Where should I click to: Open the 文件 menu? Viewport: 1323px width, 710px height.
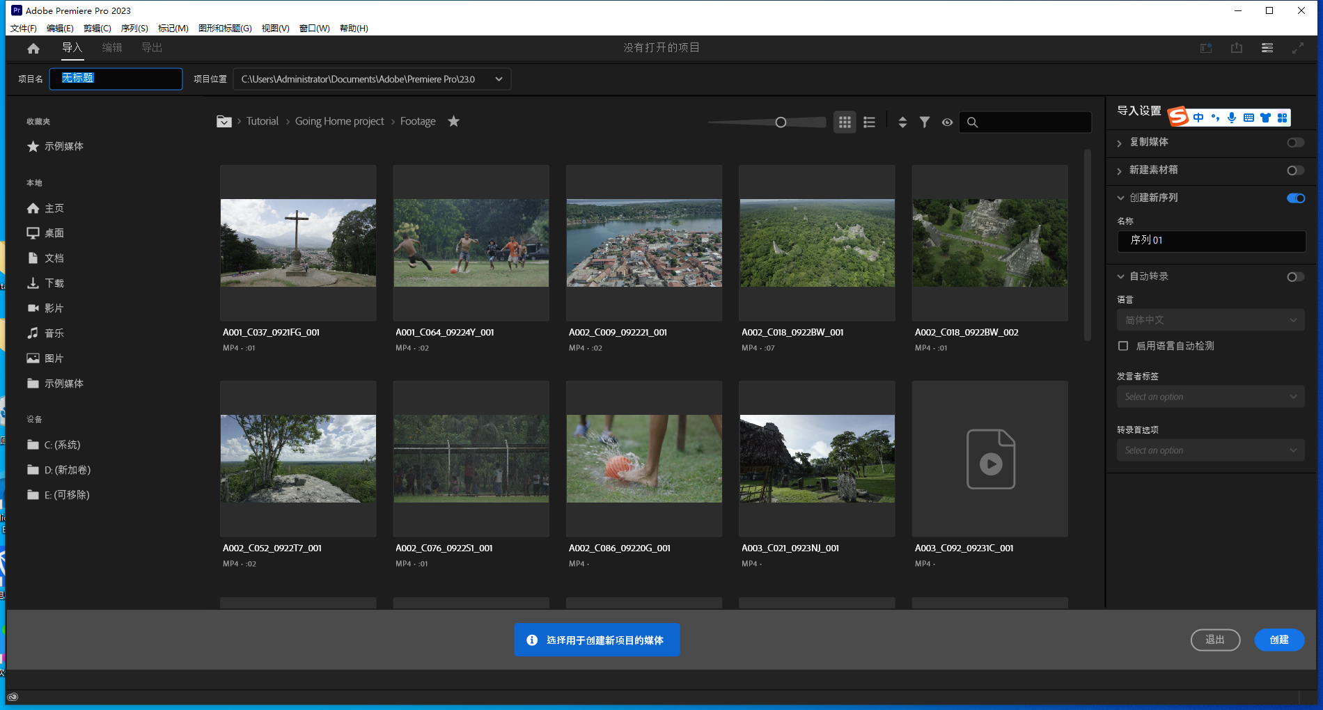point(22,29)
